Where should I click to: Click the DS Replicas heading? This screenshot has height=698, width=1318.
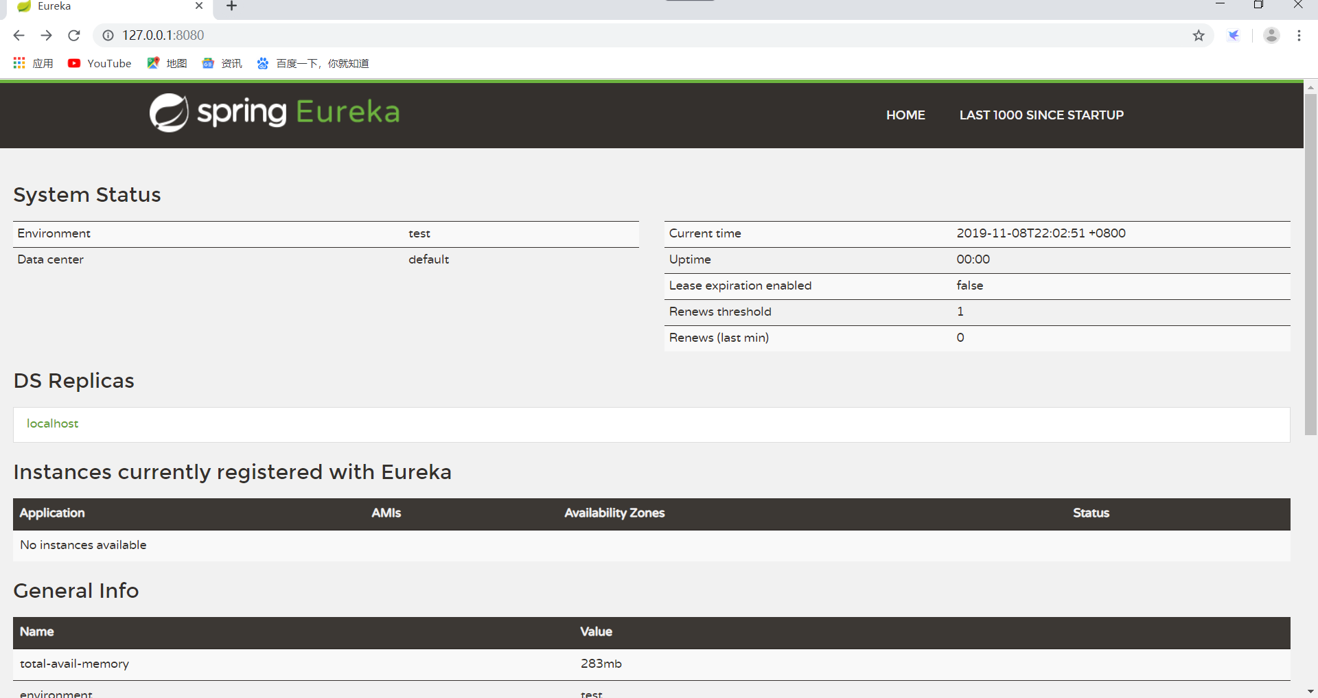(74, 381)
